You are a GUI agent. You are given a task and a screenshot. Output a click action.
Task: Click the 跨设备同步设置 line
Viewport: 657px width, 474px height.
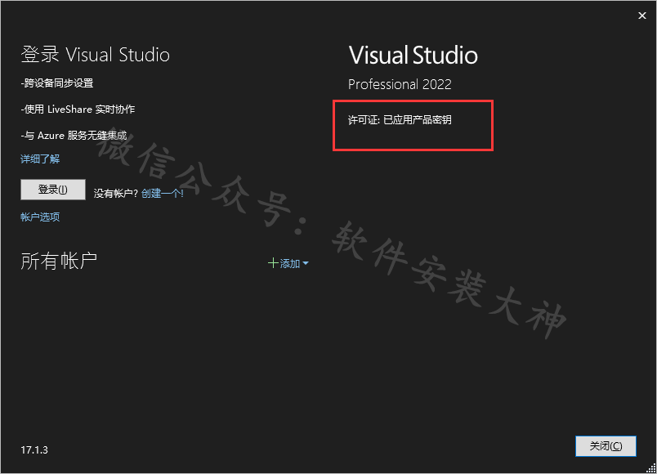[x=57, y=83]
